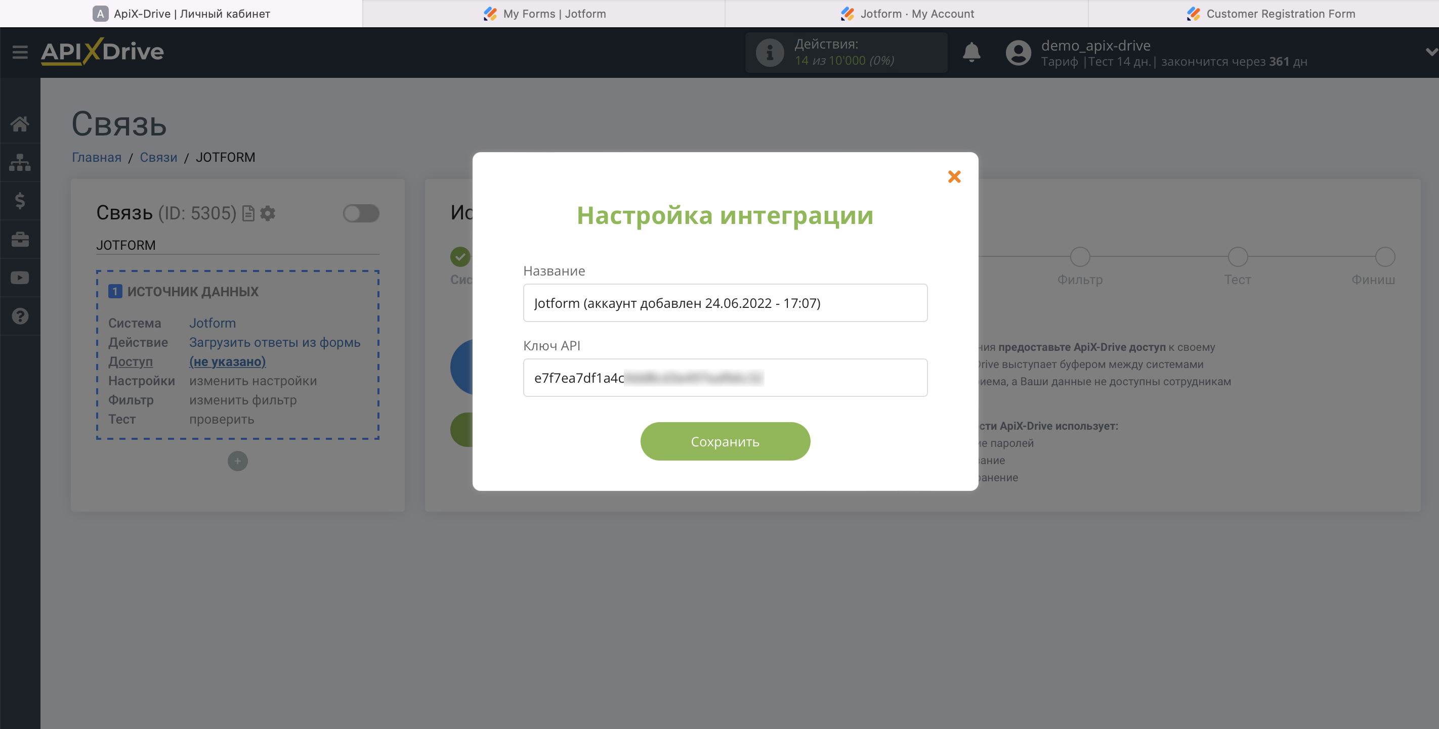Click the Название input field
The image size is (1439, 729).
coord(725,303)
